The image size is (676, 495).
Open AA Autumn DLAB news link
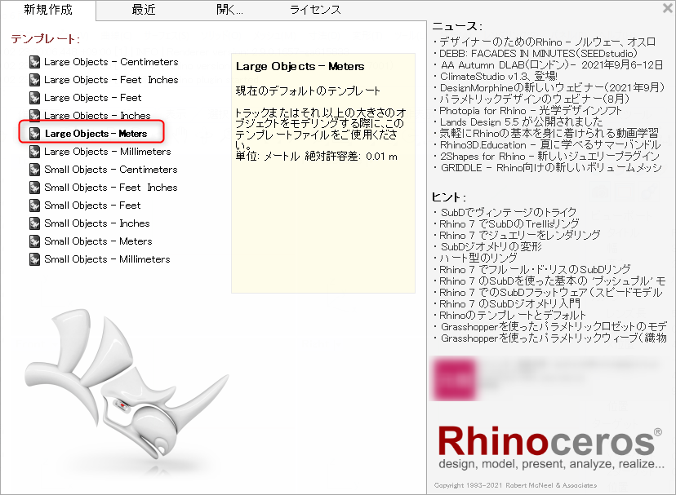552,65
